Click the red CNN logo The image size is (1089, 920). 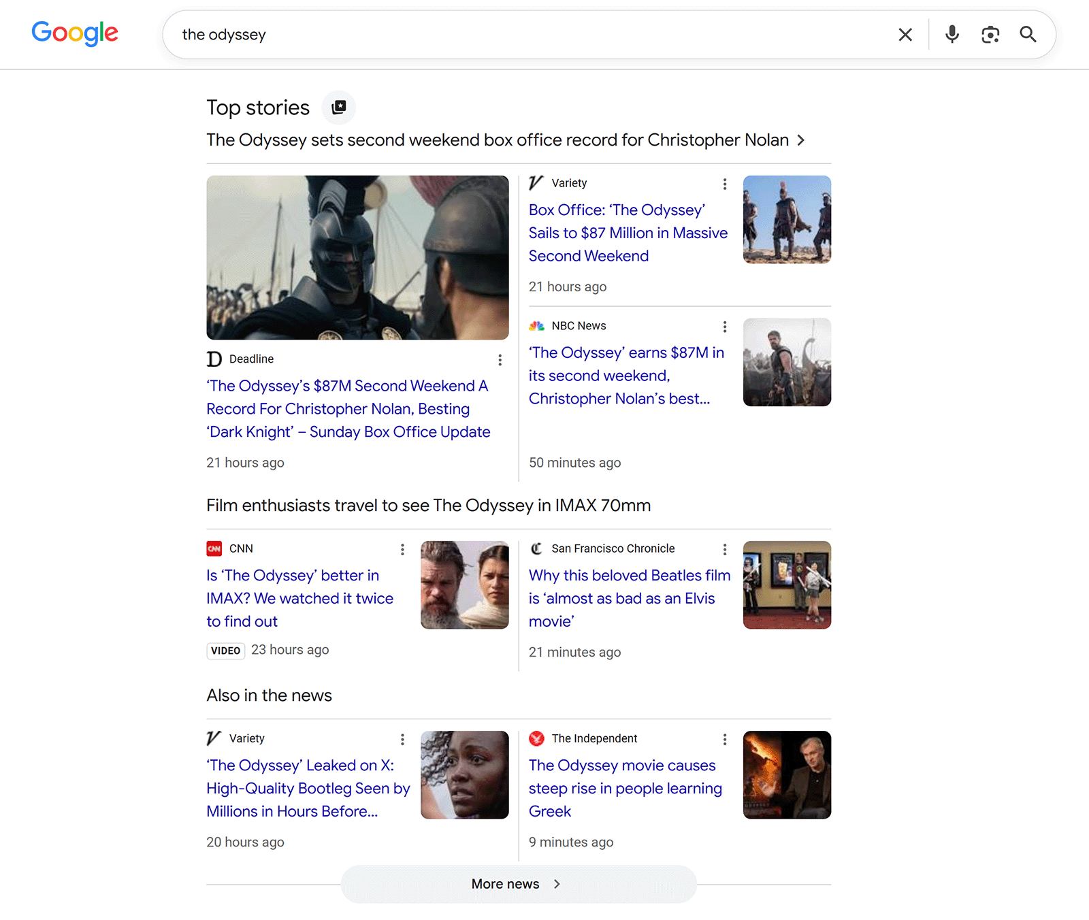[x=214, y=548]
